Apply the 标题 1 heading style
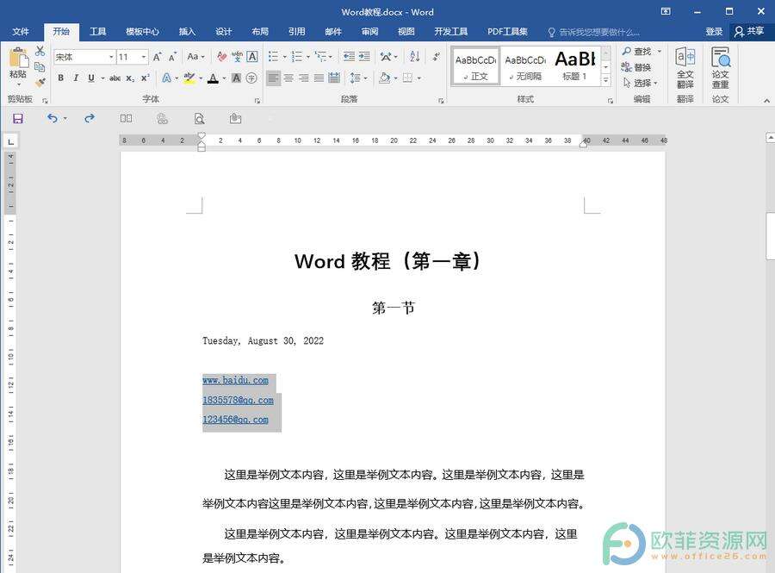Screen dimensions: 775x573 575,66
